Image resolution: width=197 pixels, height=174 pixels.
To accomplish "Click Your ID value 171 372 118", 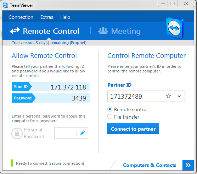I will click(x=68, y=87).
